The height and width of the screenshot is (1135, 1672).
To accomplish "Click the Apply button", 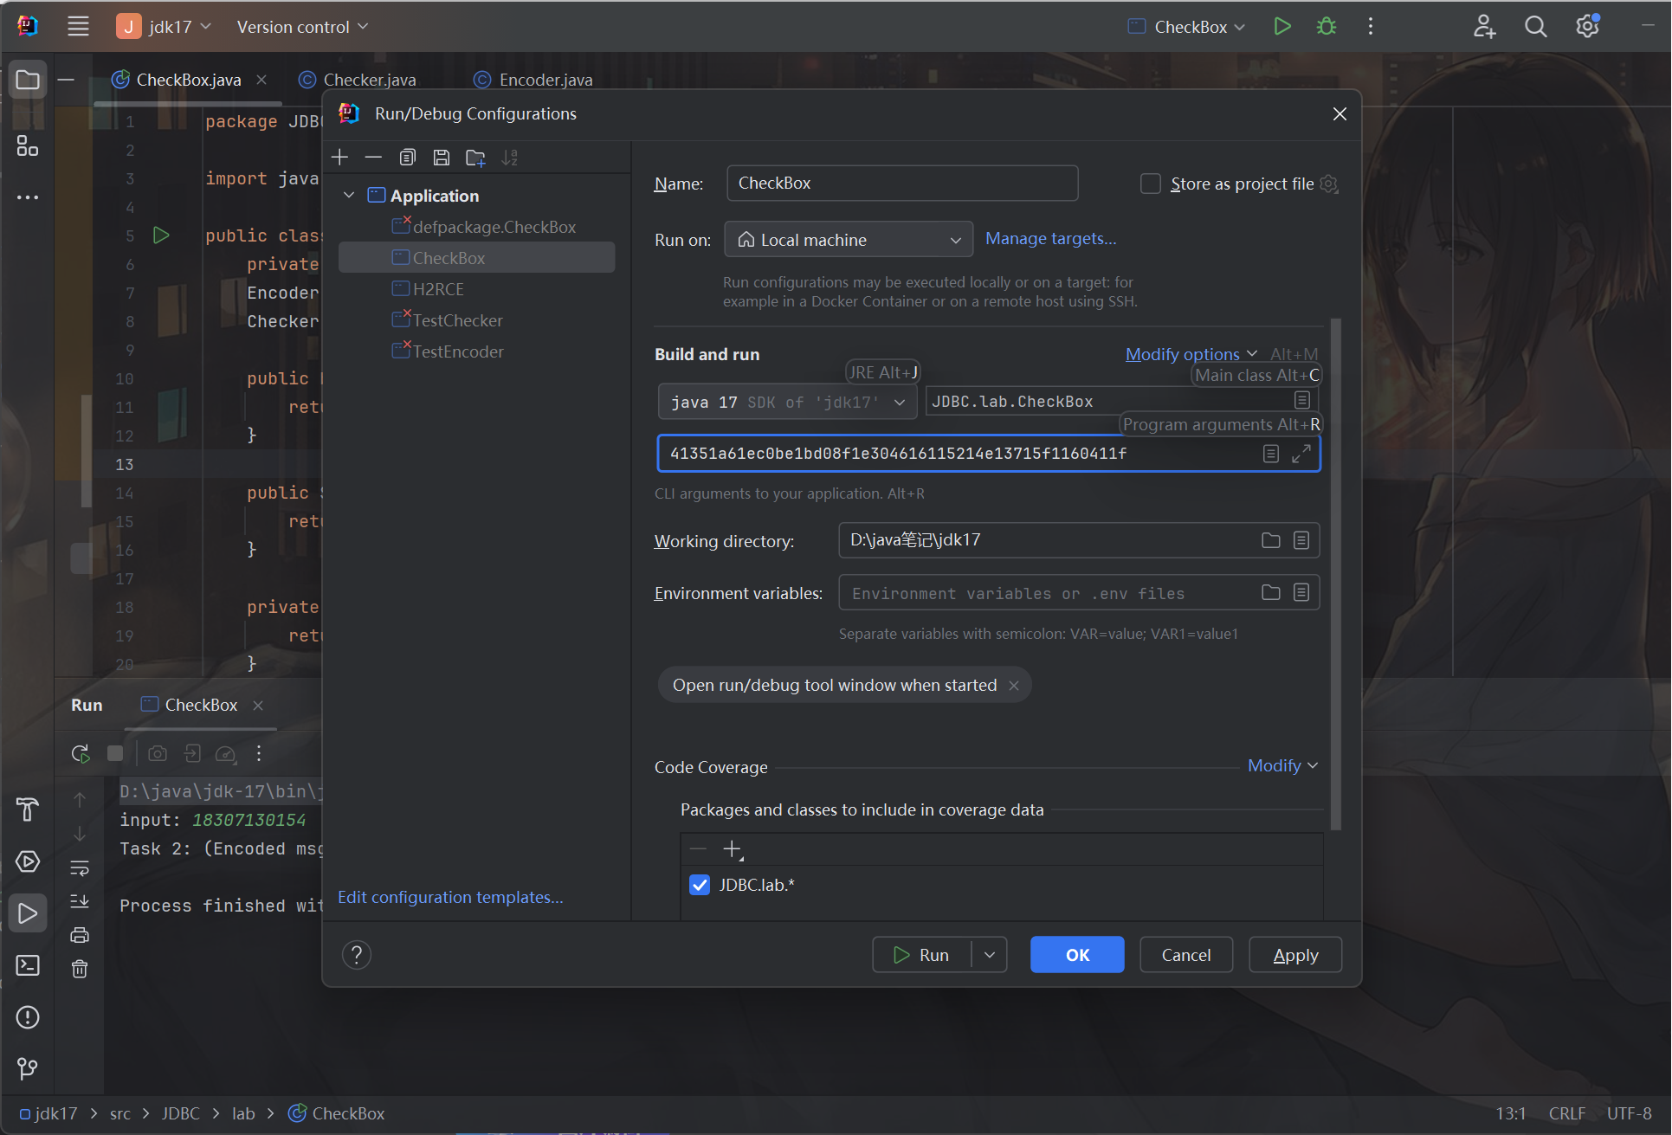I will click(1294, 955).
